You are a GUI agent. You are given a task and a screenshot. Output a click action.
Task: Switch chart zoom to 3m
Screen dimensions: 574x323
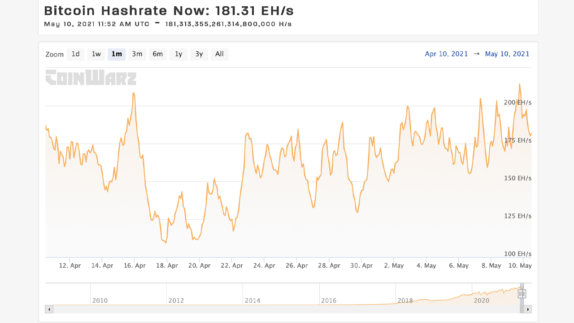click(x=137, y=54)
